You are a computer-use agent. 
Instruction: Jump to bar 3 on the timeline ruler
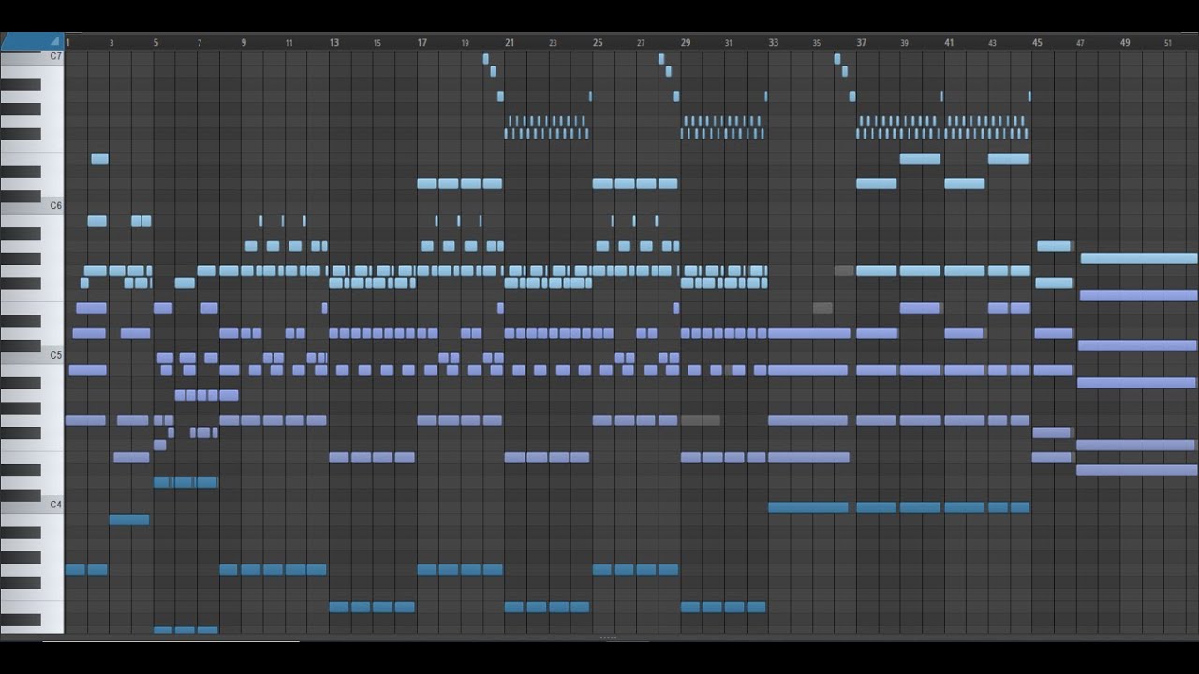click(x=111, y=43)
